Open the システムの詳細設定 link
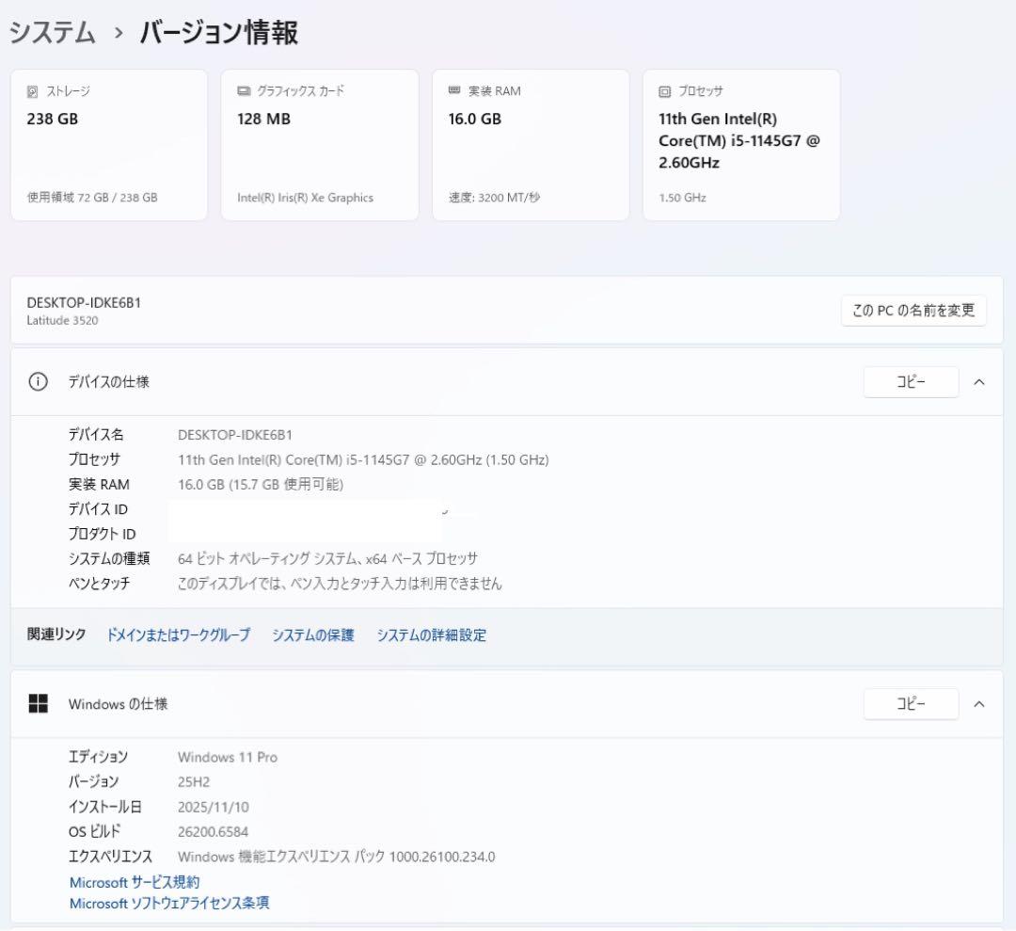The image size is (1016, 931). pyautogui.click(x=431, y=634)
